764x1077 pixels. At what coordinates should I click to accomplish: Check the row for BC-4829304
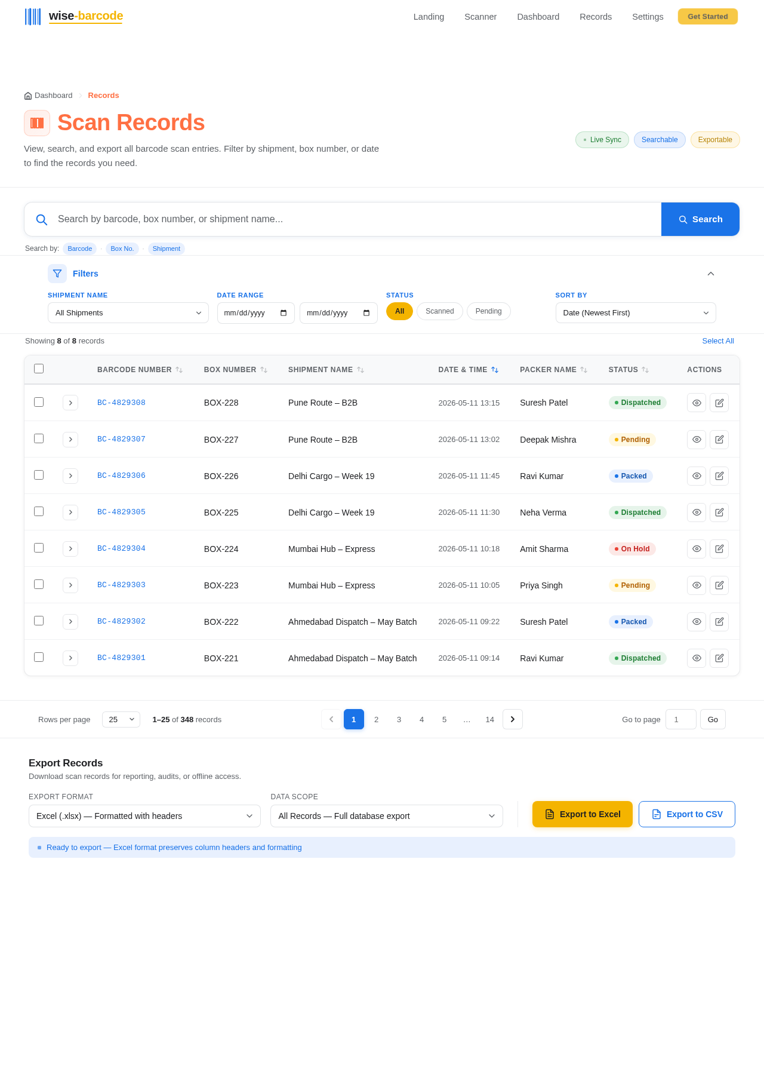point(39,548)
